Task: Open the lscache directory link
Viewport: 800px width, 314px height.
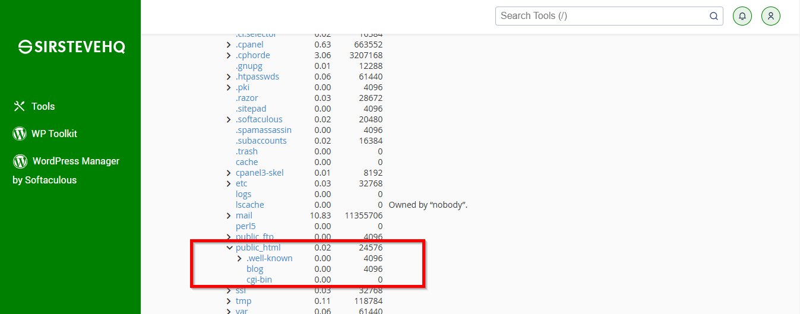Action: pyautogui.click(x=250, y=205)
